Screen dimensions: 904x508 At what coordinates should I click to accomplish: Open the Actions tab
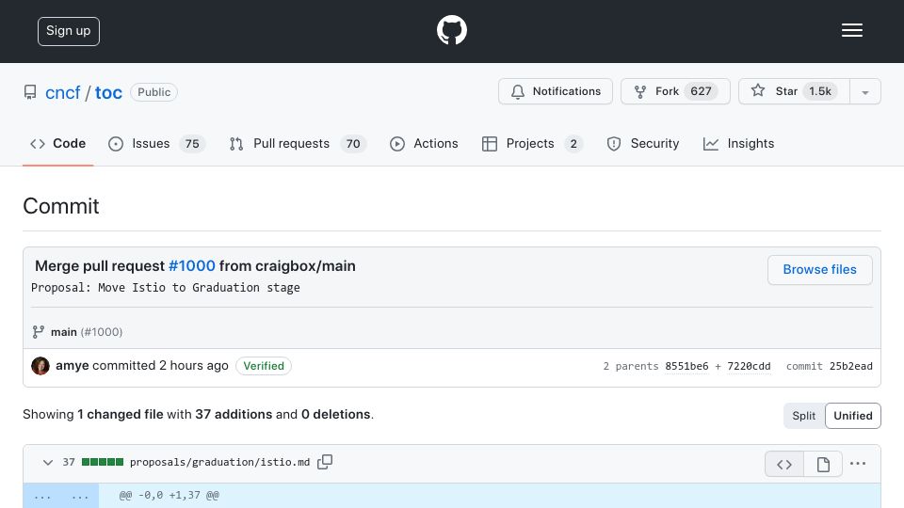[x=424, y=143]
